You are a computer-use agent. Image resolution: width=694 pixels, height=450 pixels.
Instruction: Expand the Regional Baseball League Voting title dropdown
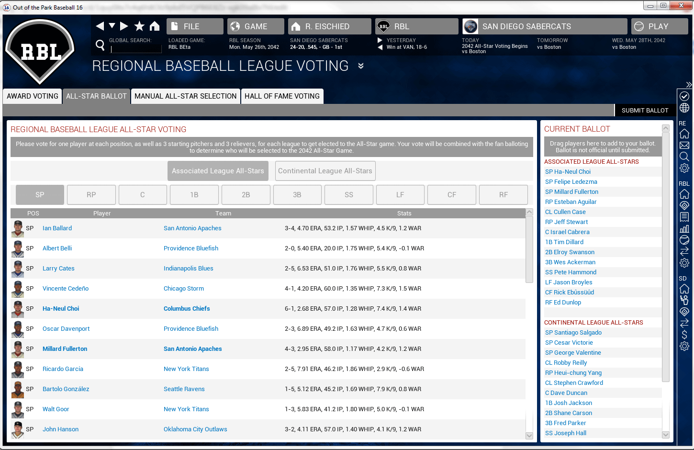coord(361,66)
